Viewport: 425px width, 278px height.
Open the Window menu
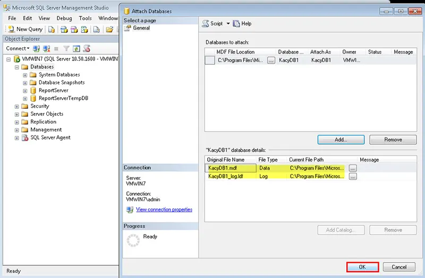coord(108,19)
